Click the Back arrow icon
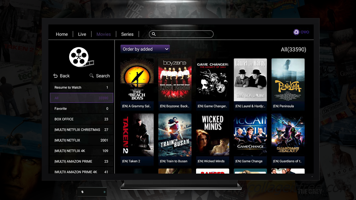The width and height of the screenshot is (356, 200). 55,76
